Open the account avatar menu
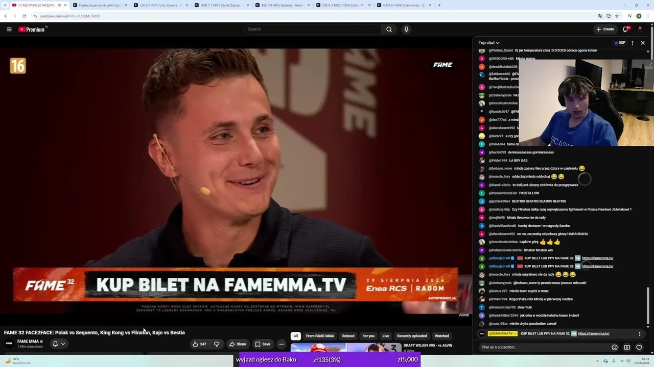The width and height of the screenshot is (654, 367). coord(640,29)
